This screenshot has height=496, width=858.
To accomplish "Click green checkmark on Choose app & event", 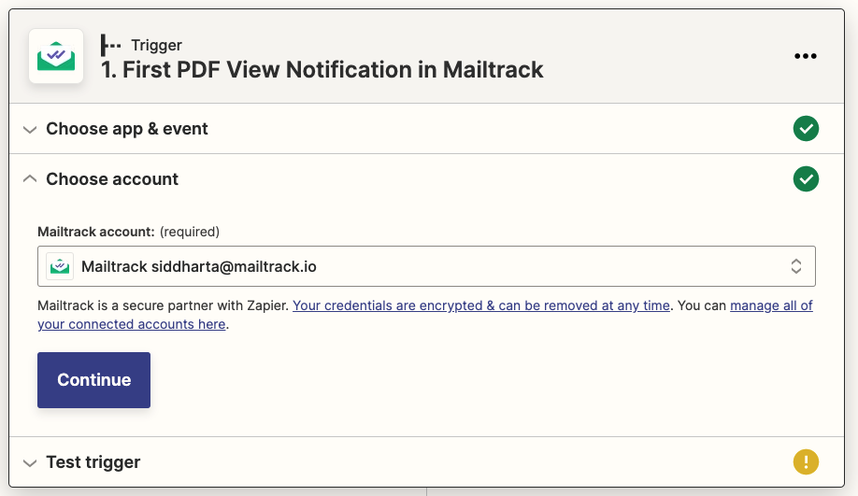I will [806, 129].
